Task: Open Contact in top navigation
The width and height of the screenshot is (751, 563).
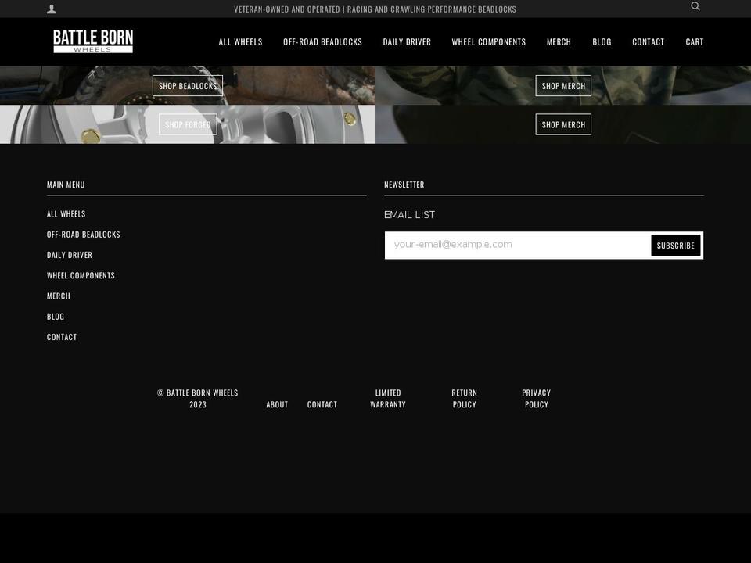Action: point(648,42)
